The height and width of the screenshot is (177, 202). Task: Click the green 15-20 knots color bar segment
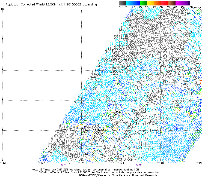tap(144, 3)
